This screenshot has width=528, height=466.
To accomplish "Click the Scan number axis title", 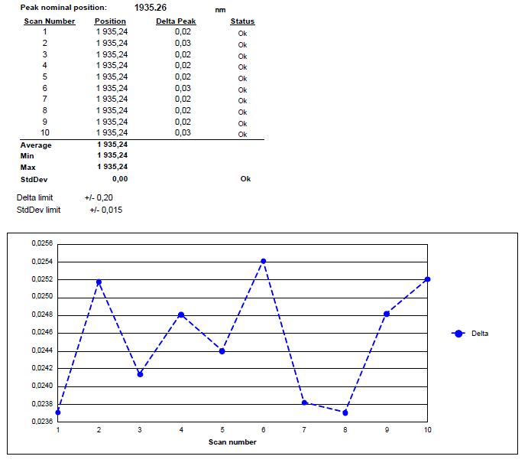I will (x=232, y=442).
